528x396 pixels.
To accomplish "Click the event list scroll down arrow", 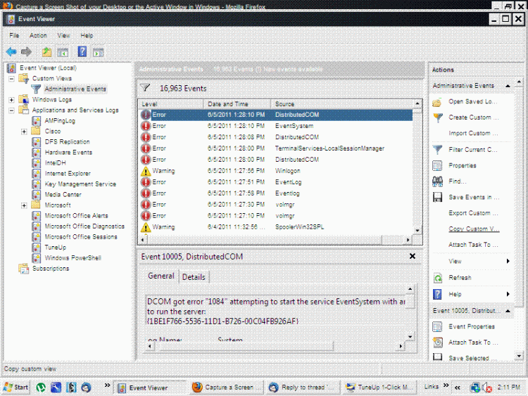I will click(417, 231).
